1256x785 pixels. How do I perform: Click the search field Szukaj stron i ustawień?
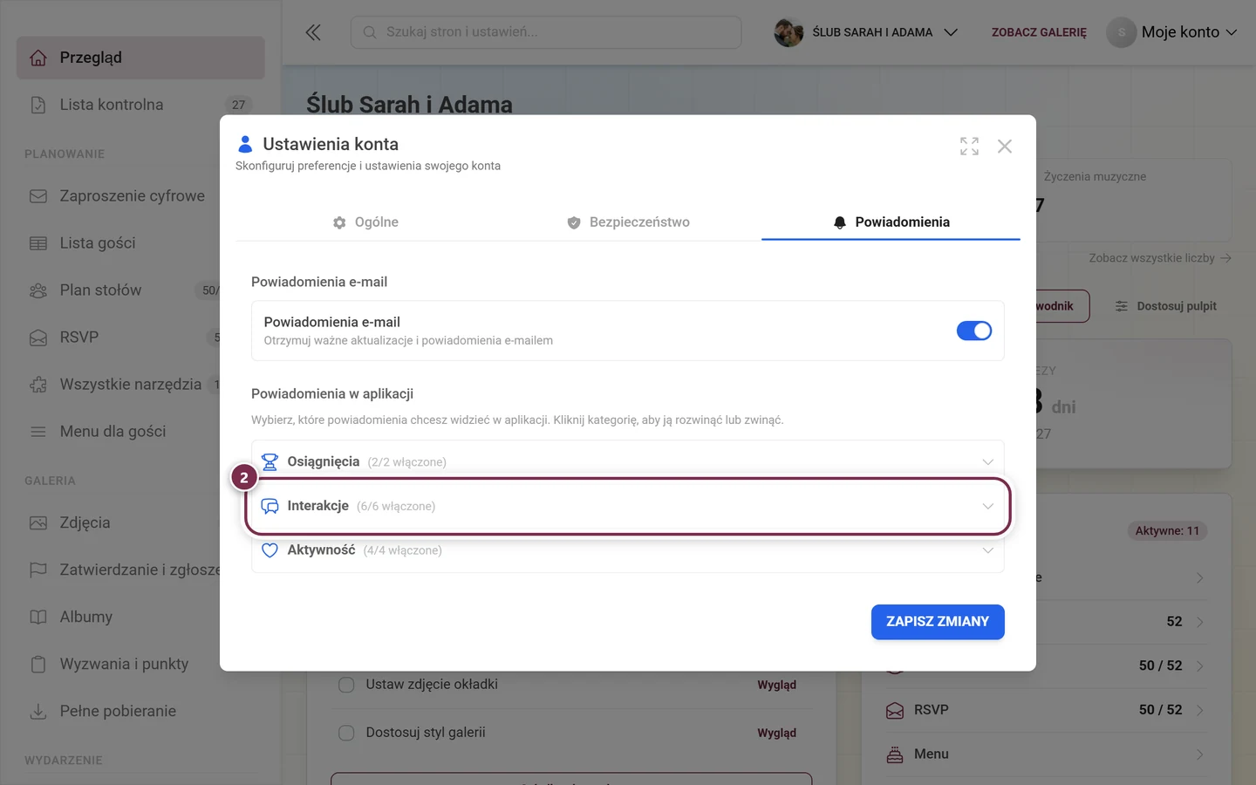pyautogui.click(x=546, y=32)
